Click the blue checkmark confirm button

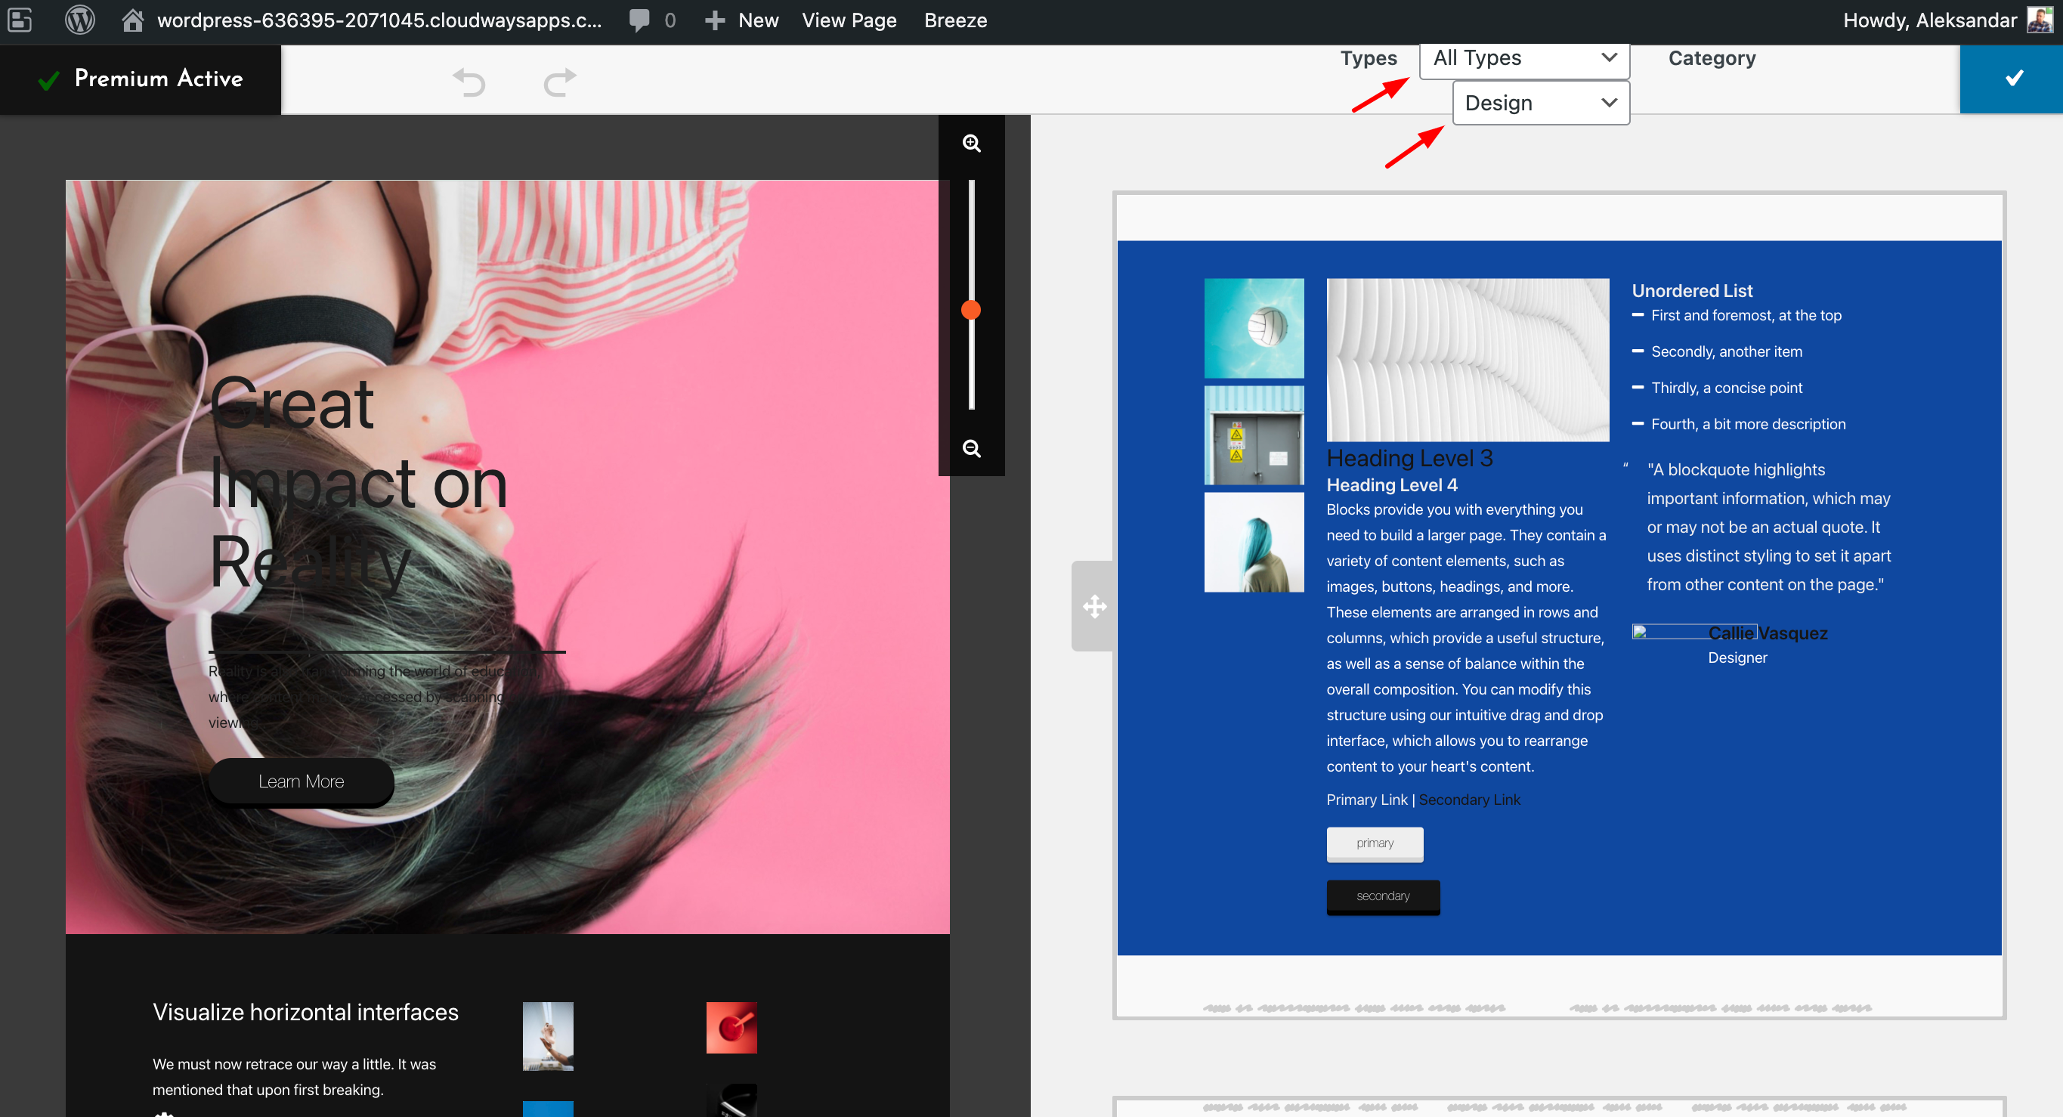2013,79
